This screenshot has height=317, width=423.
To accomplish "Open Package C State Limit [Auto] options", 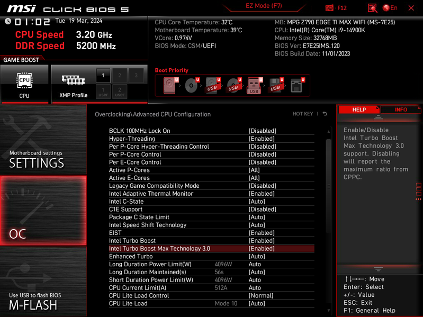I will coord(257,218).
